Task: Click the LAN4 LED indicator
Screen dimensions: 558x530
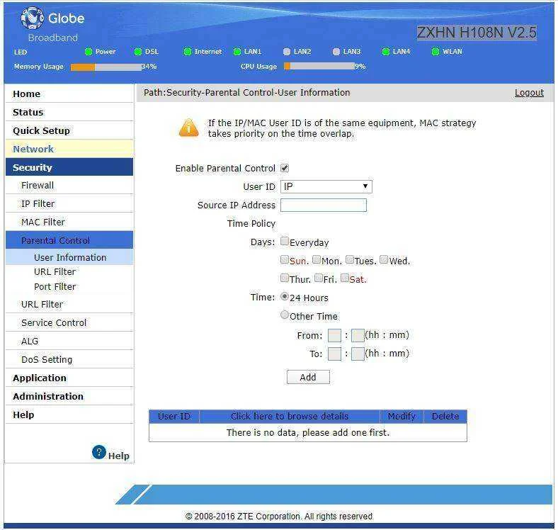Action: (x=385, y=52)
